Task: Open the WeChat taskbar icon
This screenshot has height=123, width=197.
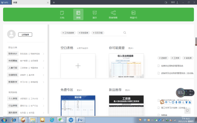Action: click(61, 120)
